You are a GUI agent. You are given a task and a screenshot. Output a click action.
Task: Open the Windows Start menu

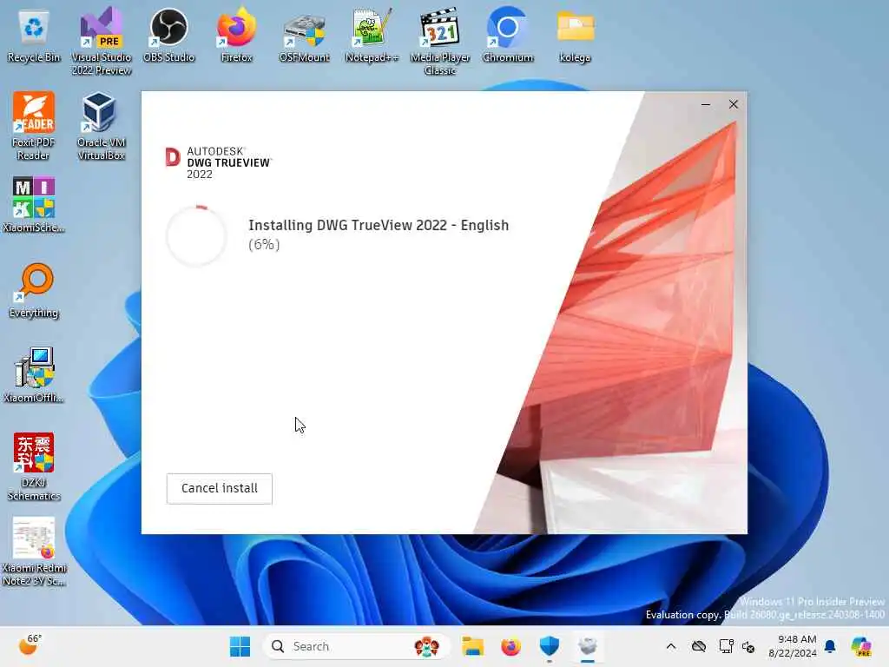240,646
